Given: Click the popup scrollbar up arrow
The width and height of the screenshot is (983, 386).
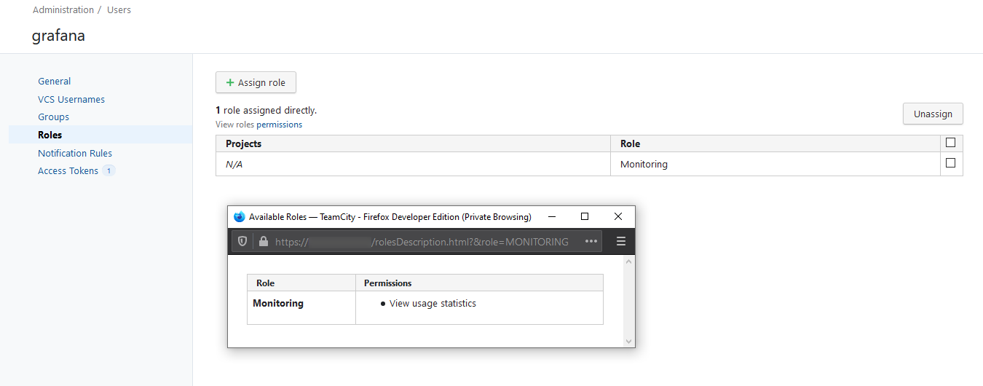Looking at the screenshot, I should point(629,261).
